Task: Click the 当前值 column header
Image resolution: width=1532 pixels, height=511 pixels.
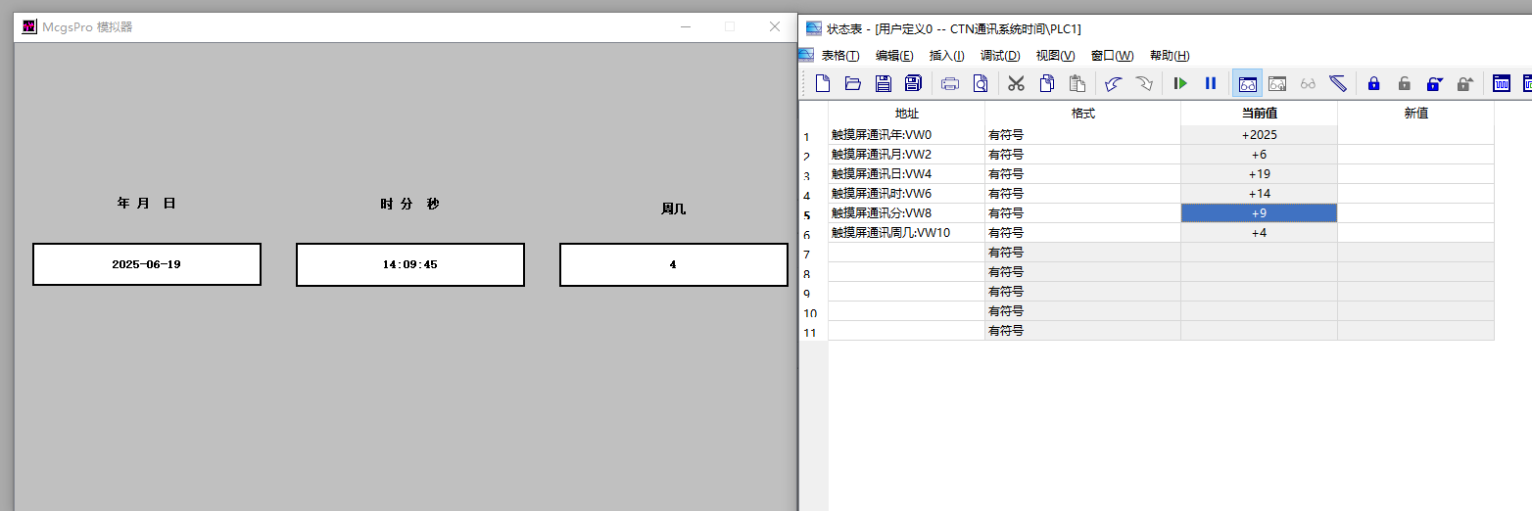Action: click(x=1259, y=114)
